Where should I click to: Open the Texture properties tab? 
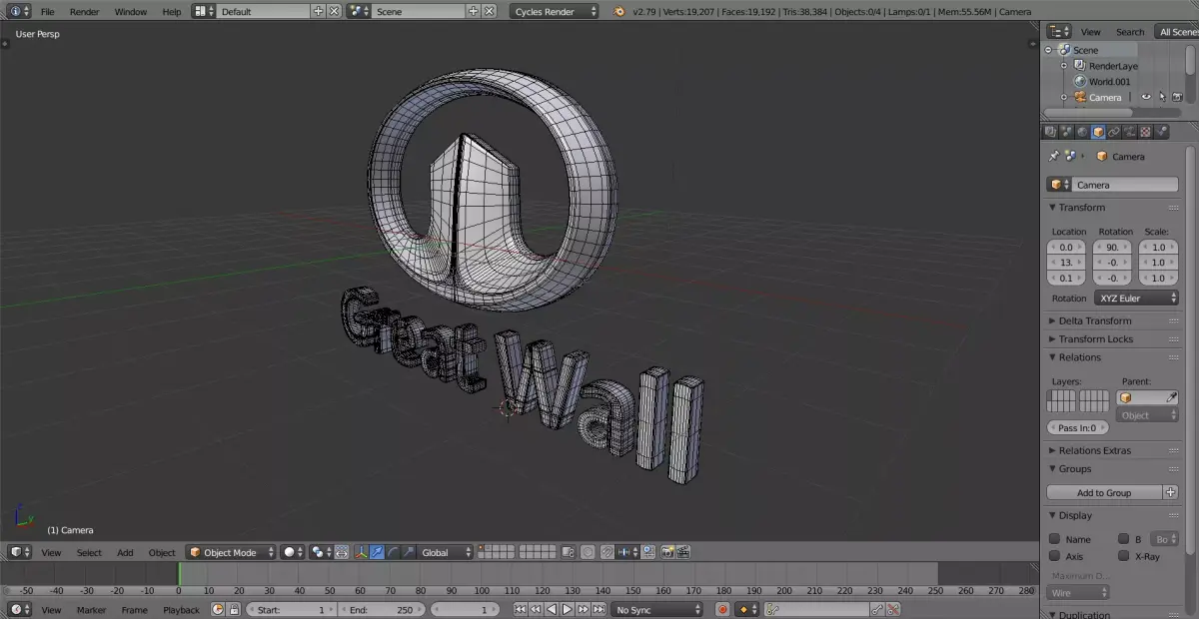tap(1145, 132)
